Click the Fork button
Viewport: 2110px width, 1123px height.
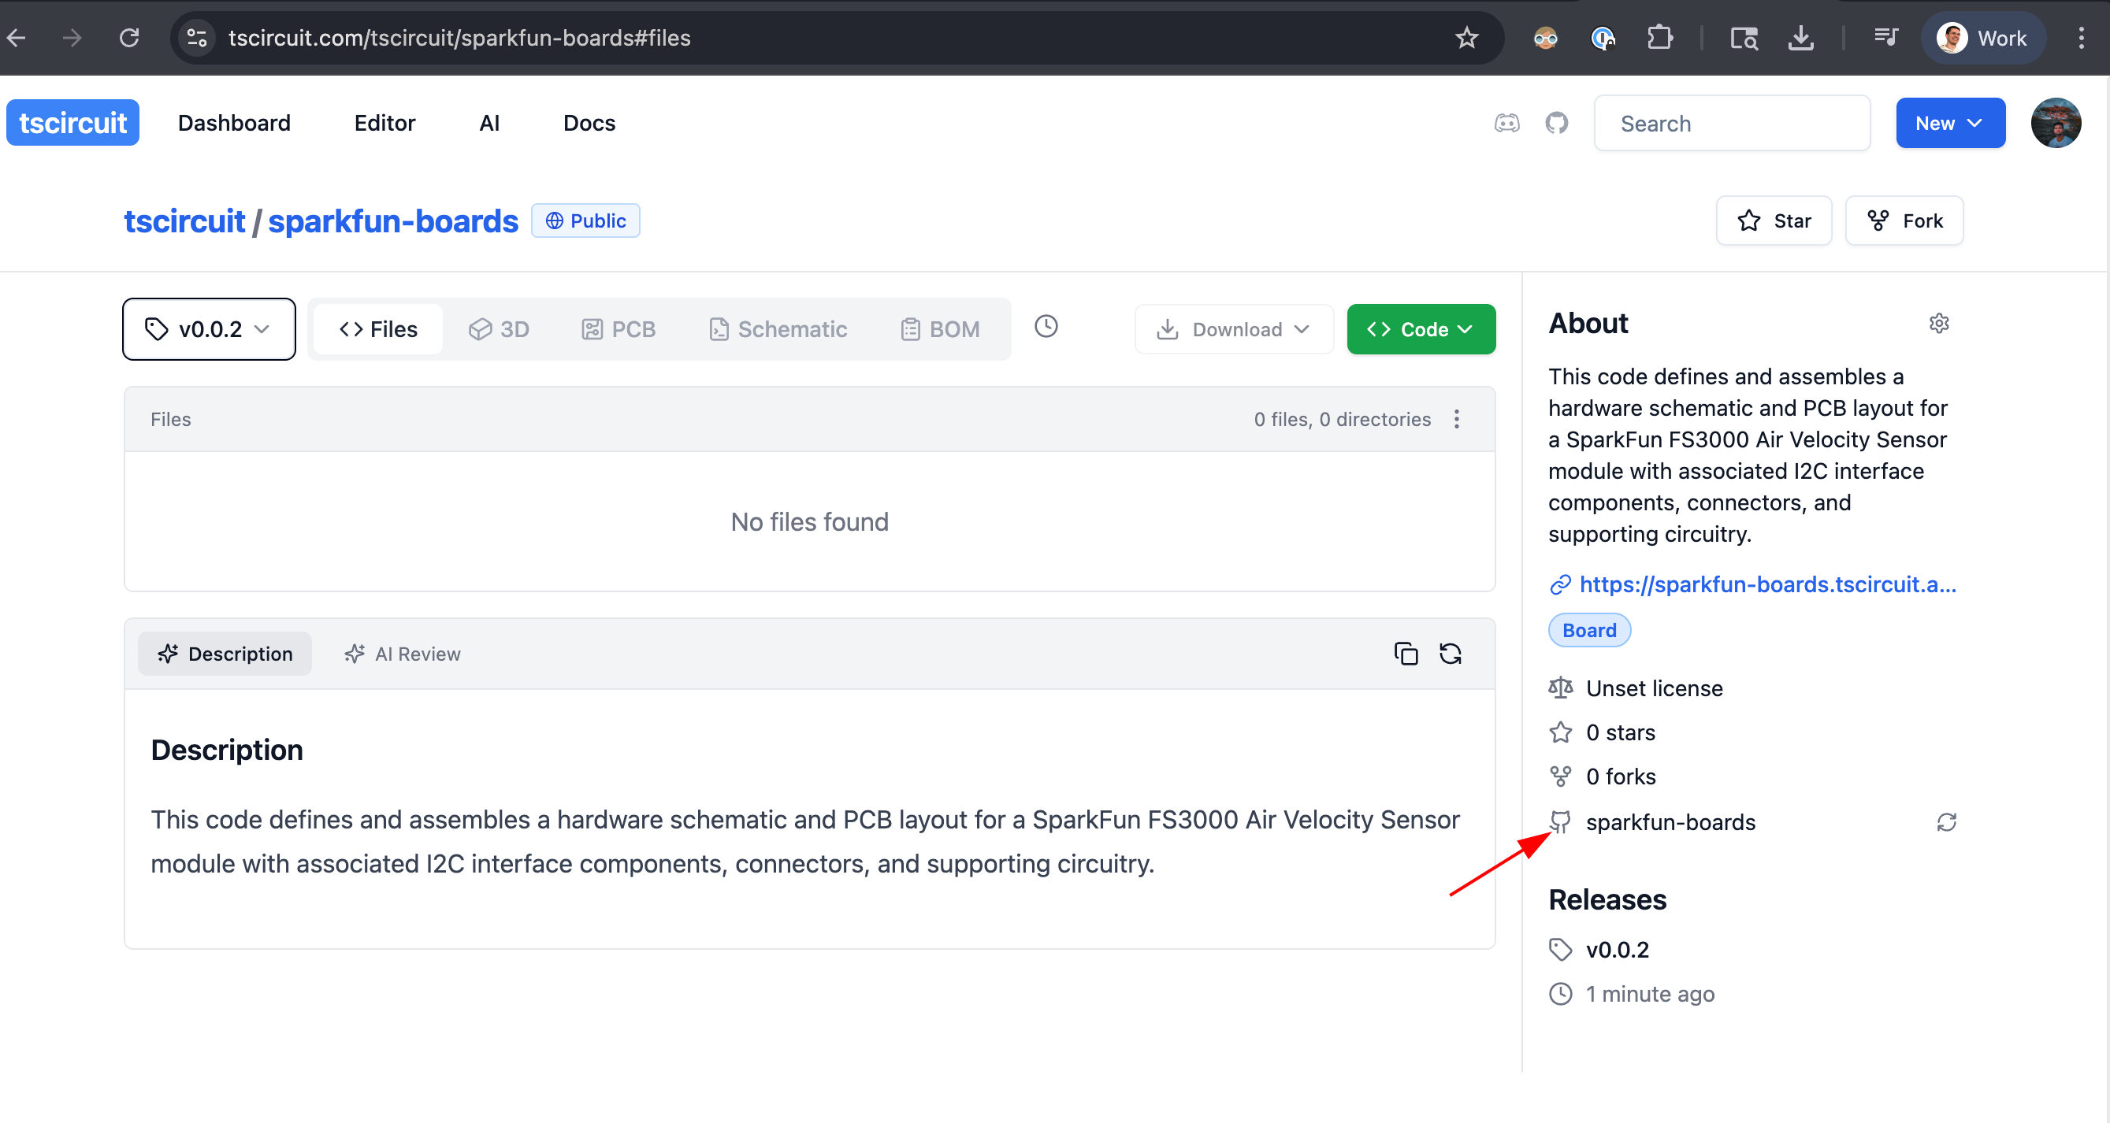(1904, 221)
